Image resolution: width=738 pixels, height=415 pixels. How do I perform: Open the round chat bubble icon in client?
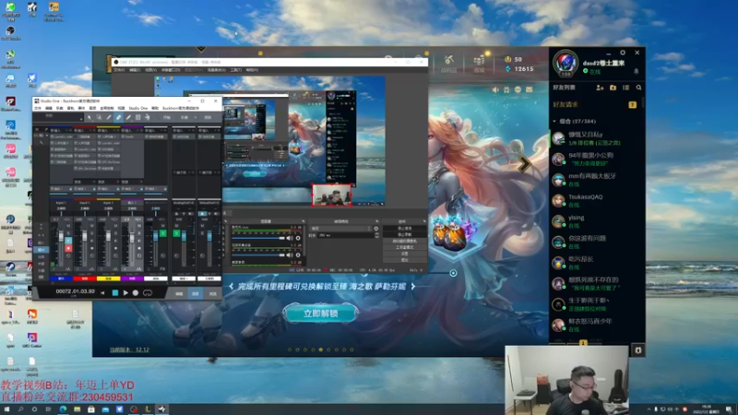518,89
